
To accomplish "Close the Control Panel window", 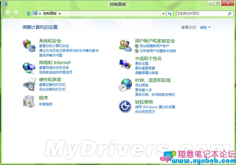I will tap(228, 3).
